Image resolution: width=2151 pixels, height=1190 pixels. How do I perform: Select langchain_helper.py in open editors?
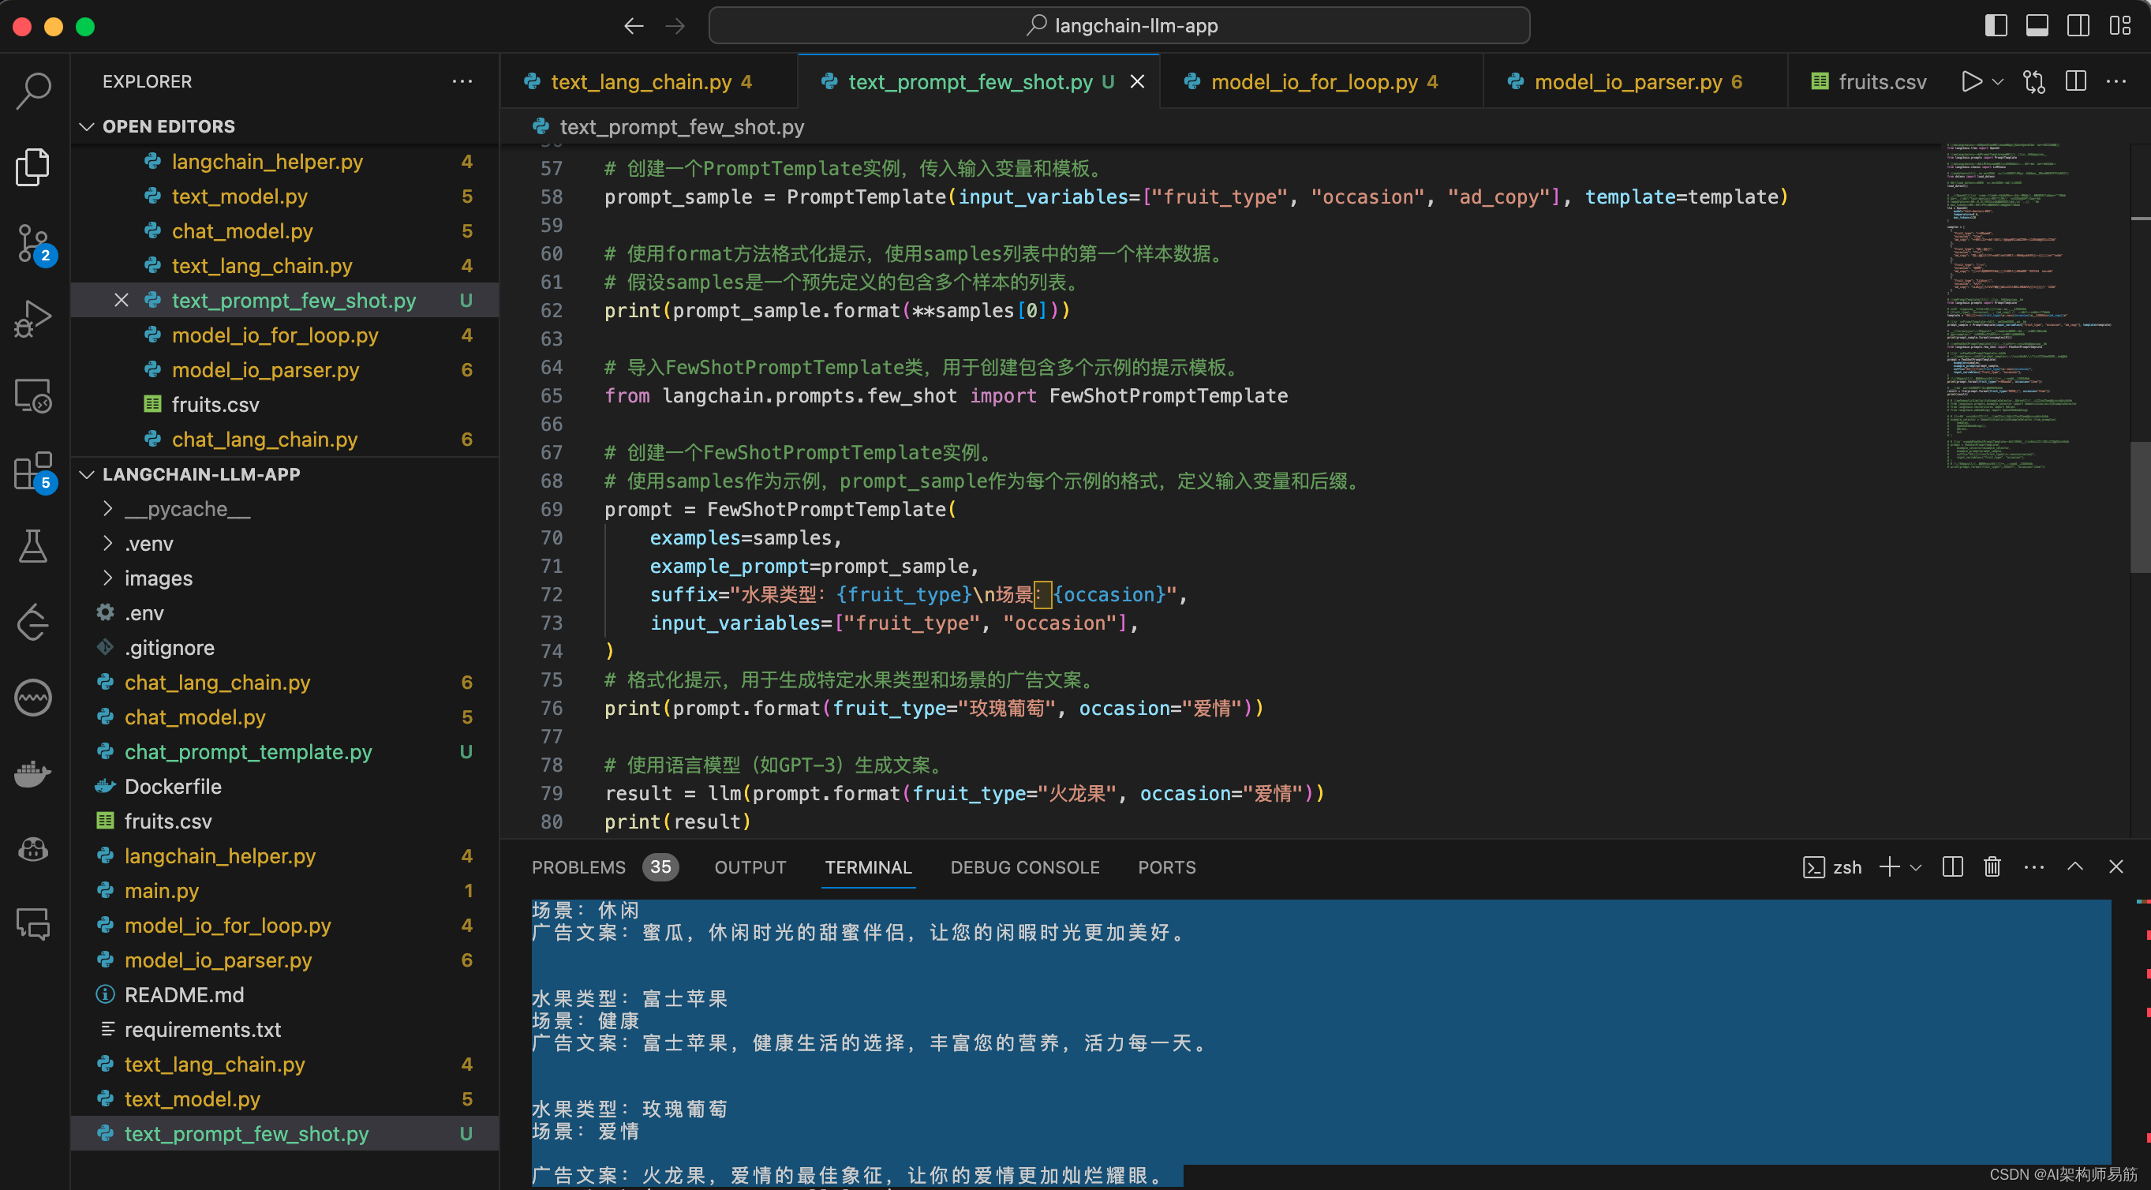285,161
